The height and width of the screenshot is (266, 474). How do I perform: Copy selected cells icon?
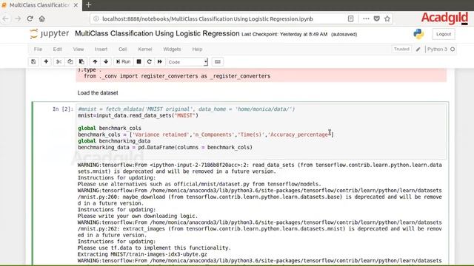pyautogui.click(x=70, y=62)
